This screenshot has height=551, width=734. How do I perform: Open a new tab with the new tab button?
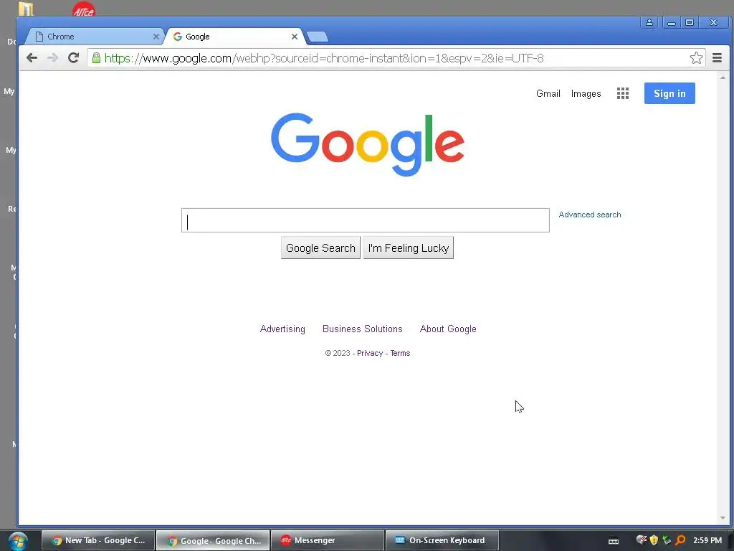pos(318,37)
